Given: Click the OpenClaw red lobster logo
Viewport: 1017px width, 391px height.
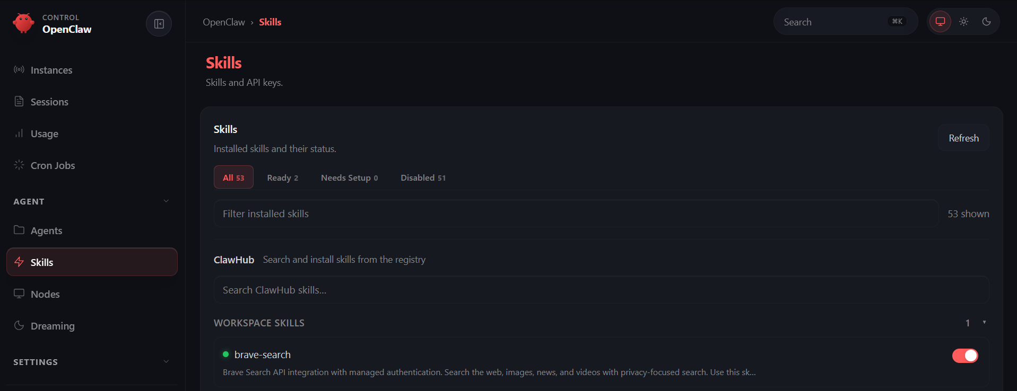Looking at the screenshot, I should point(23,23).
